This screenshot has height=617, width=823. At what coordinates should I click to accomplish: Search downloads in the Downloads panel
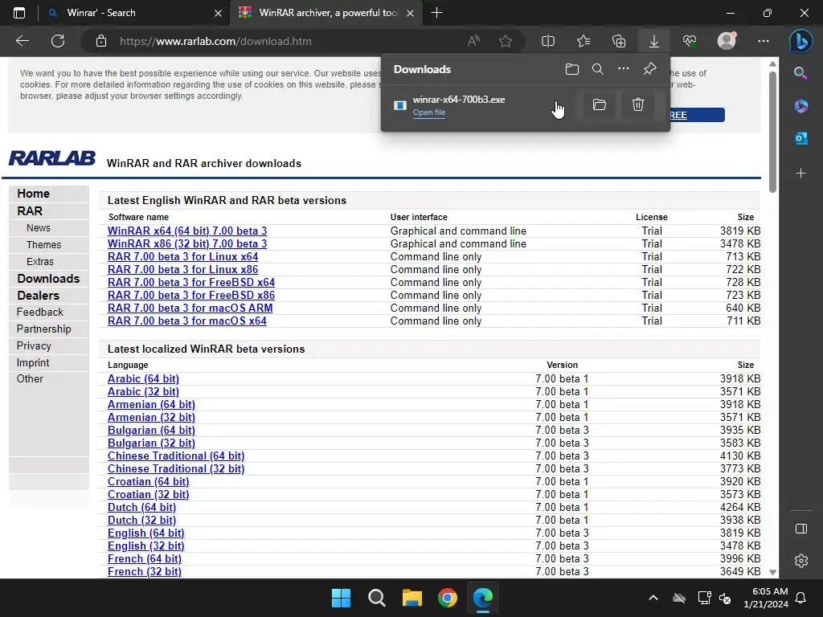click(598, 69)
